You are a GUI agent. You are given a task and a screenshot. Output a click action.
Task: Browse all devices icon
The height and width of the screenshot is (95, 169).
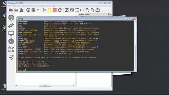click(11, 49)
